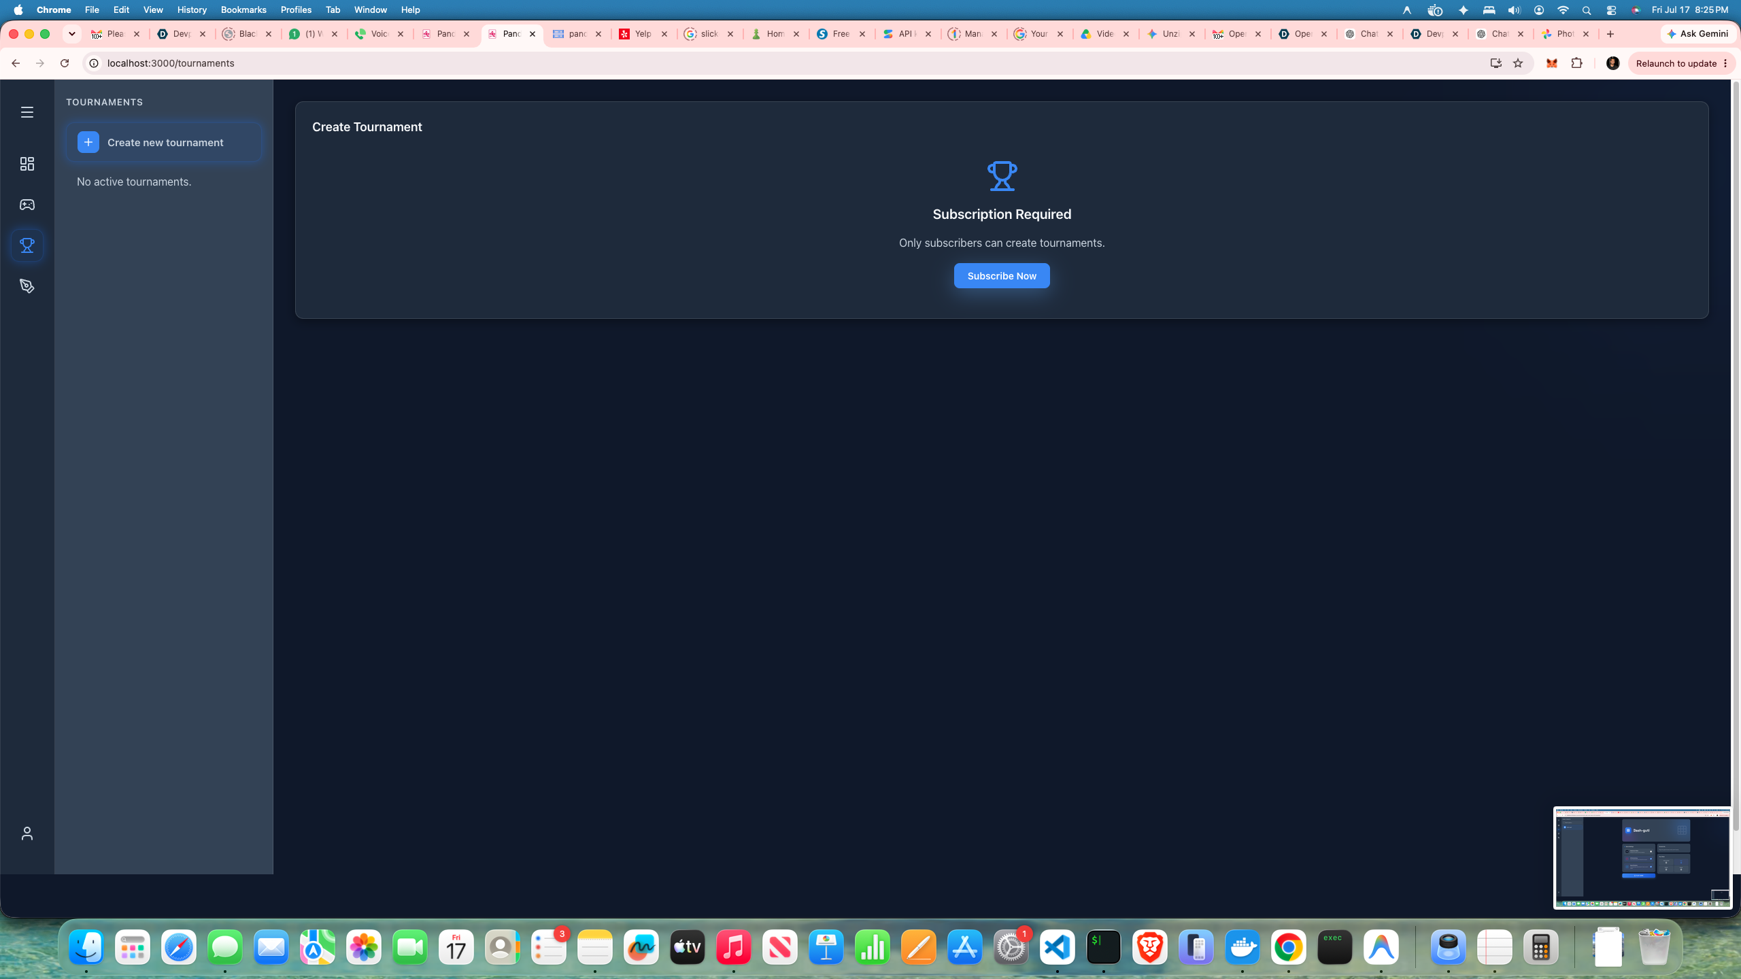Bookmark this page with star icon
This screenshot has height=979, width=1741.
(1518, 63)
